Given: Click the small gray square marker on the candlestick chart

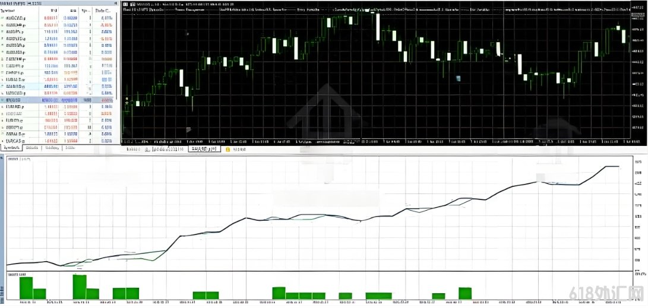Looking at the screenshot, I should coord(458,78).
